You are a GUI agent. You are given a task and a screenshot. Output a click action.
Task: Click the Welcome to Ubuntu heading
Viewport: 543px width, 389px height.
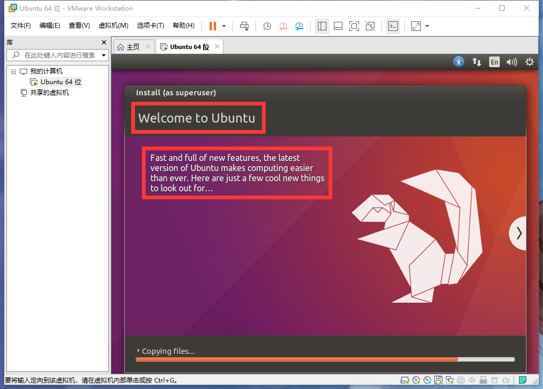coord(197,118)
